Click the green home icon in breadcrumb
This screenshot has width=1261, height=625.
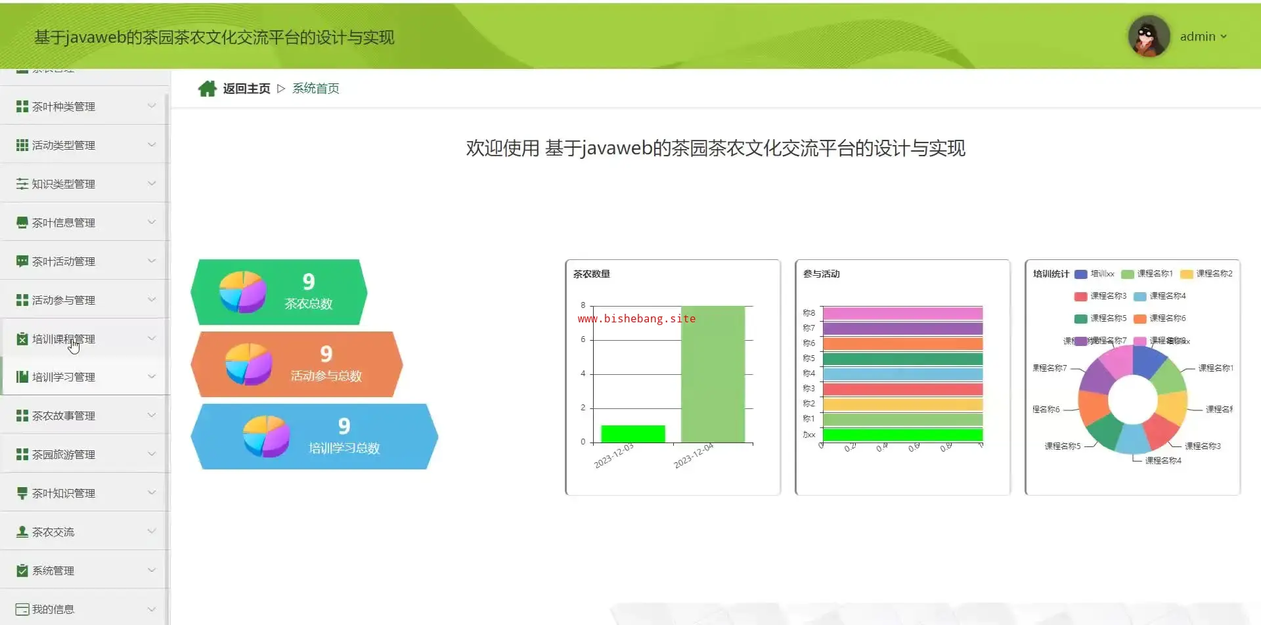208,89
